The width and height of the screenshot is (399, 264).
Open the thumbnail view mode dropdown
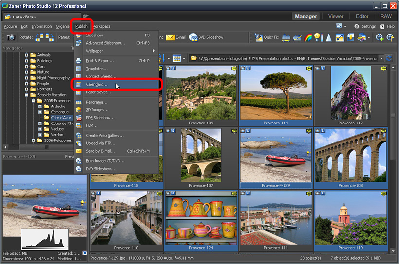[184, 59]
